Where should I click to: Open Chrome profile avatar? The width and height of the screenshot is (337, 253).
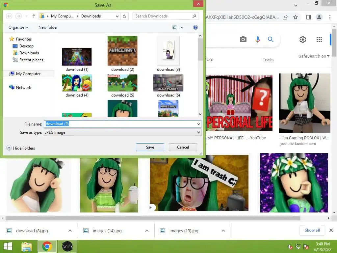[319, 17]
